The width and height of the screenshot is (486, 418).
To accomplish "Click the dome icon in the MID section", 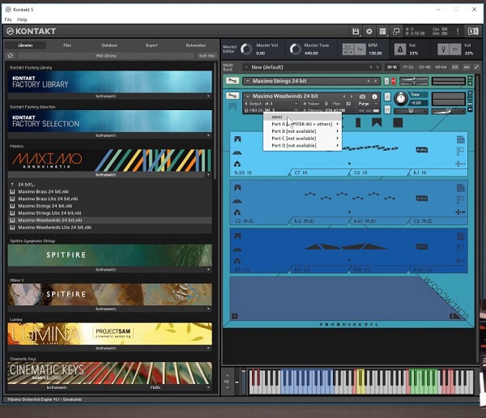I will [x=237, y=201].
